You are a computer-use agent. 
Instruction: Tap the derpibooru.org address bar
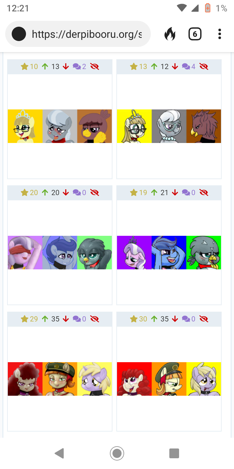tap(78, 34)
